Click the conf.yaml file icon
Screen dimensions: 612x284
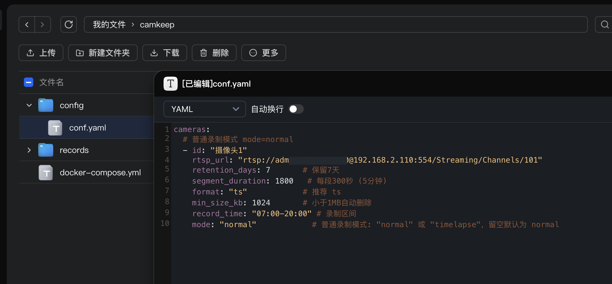pos(55,128)
